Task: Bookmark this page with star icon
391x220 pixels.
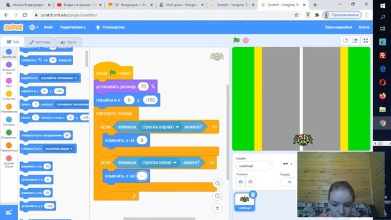Action: (x=296, y=15)
